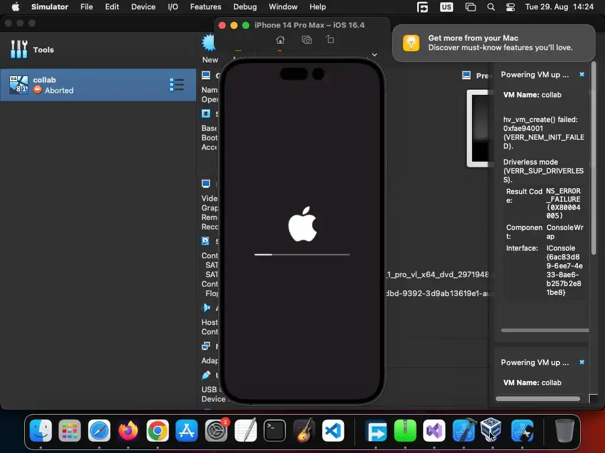Open Control Center in the menu bar

(510, 6)
